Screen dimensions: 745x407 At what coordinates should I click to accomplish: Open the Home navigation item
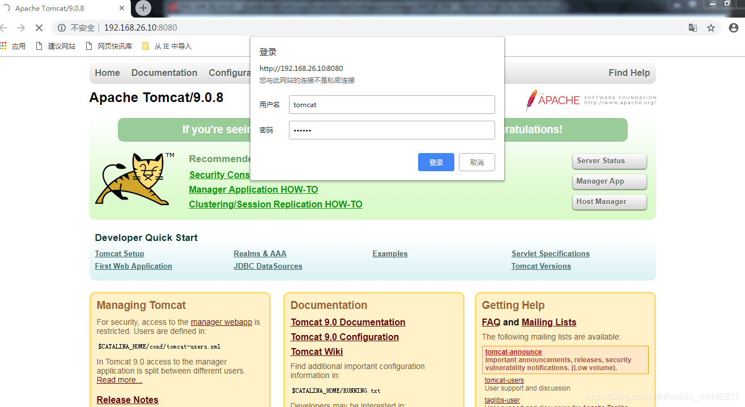coord(108,73)
